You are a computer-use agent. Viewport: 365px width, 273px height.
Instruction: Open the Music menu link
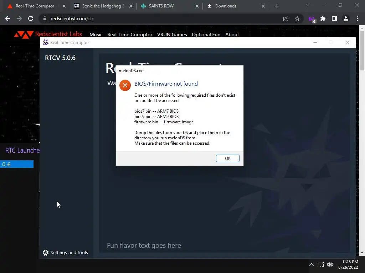(96, 34)
